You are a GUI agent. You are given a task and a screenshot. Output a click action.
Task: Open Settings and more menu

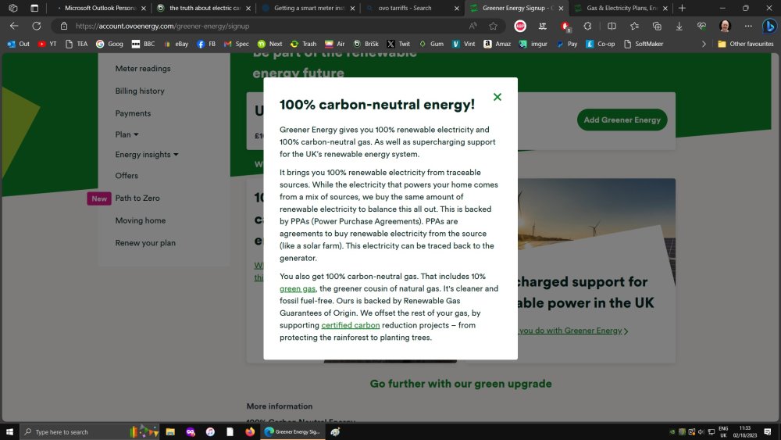[748, 26]
